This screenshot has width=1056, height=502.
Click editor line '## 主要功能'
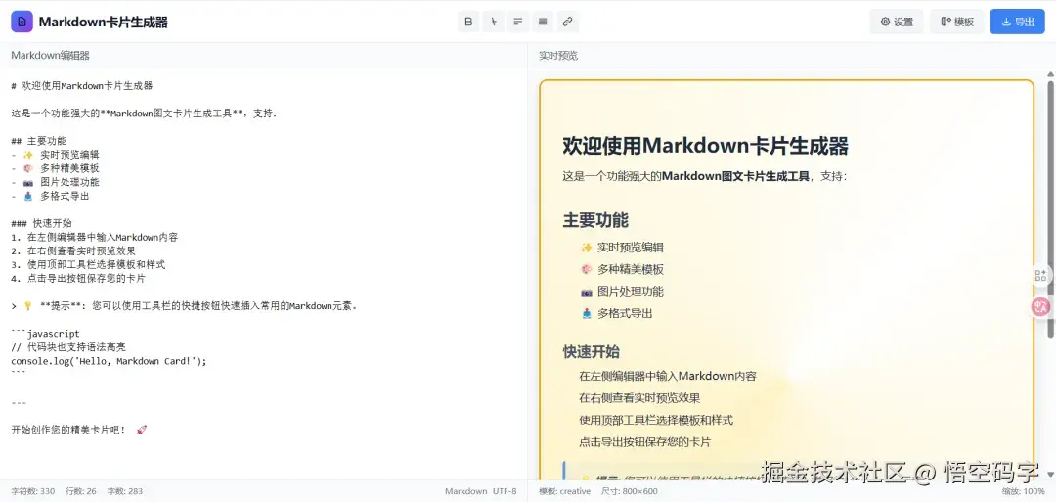click(38, 141)
